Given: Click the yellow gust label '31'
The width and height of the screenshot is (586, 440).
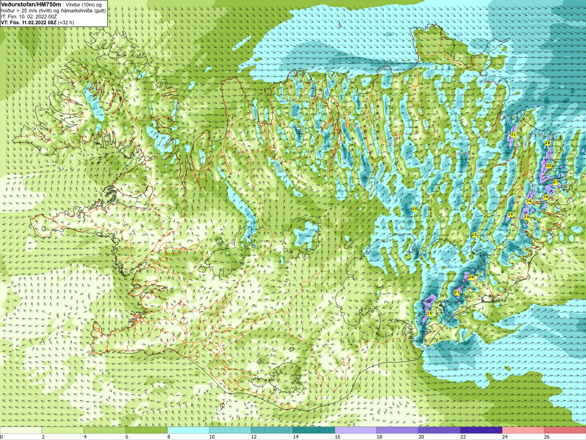Looking at the screenshot, I should (x=513, y=135).
